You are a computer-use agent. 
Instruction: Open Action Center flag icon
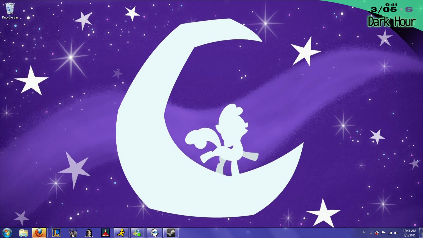(x=383, y=233)
